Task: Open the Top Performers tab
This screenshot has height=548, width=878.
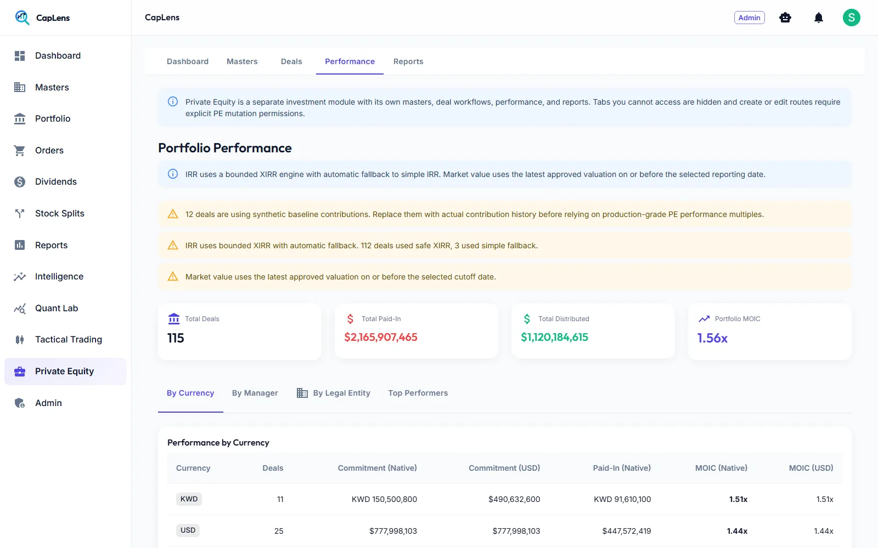Action: point(418,393)
